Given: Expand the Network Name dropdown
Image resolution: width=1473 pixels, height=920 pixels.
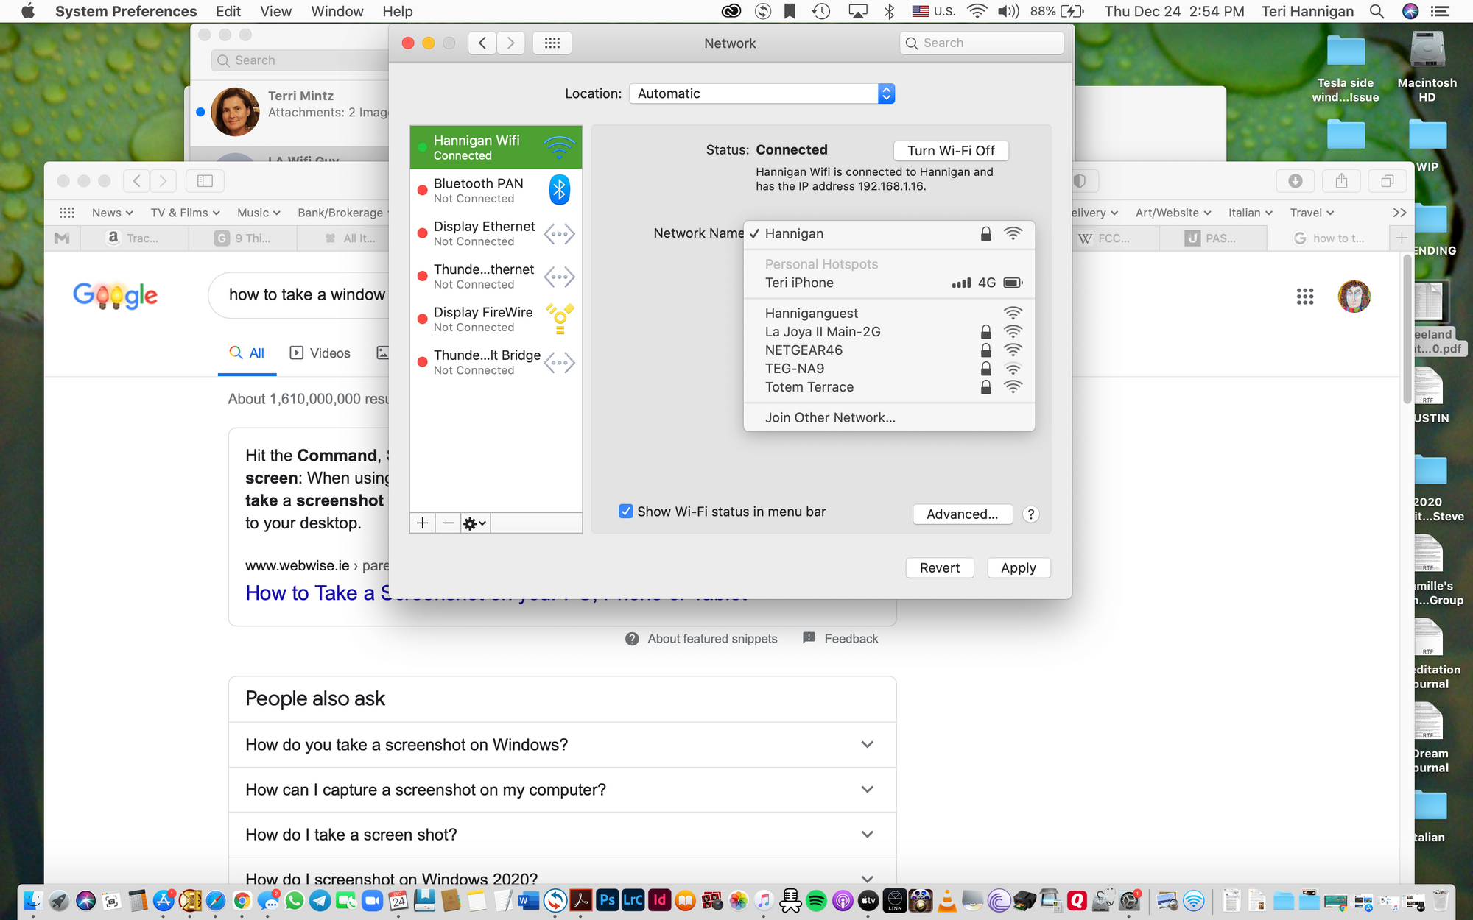Looking at the screenshot, I should pyautogui.click(x=889, y=232).
